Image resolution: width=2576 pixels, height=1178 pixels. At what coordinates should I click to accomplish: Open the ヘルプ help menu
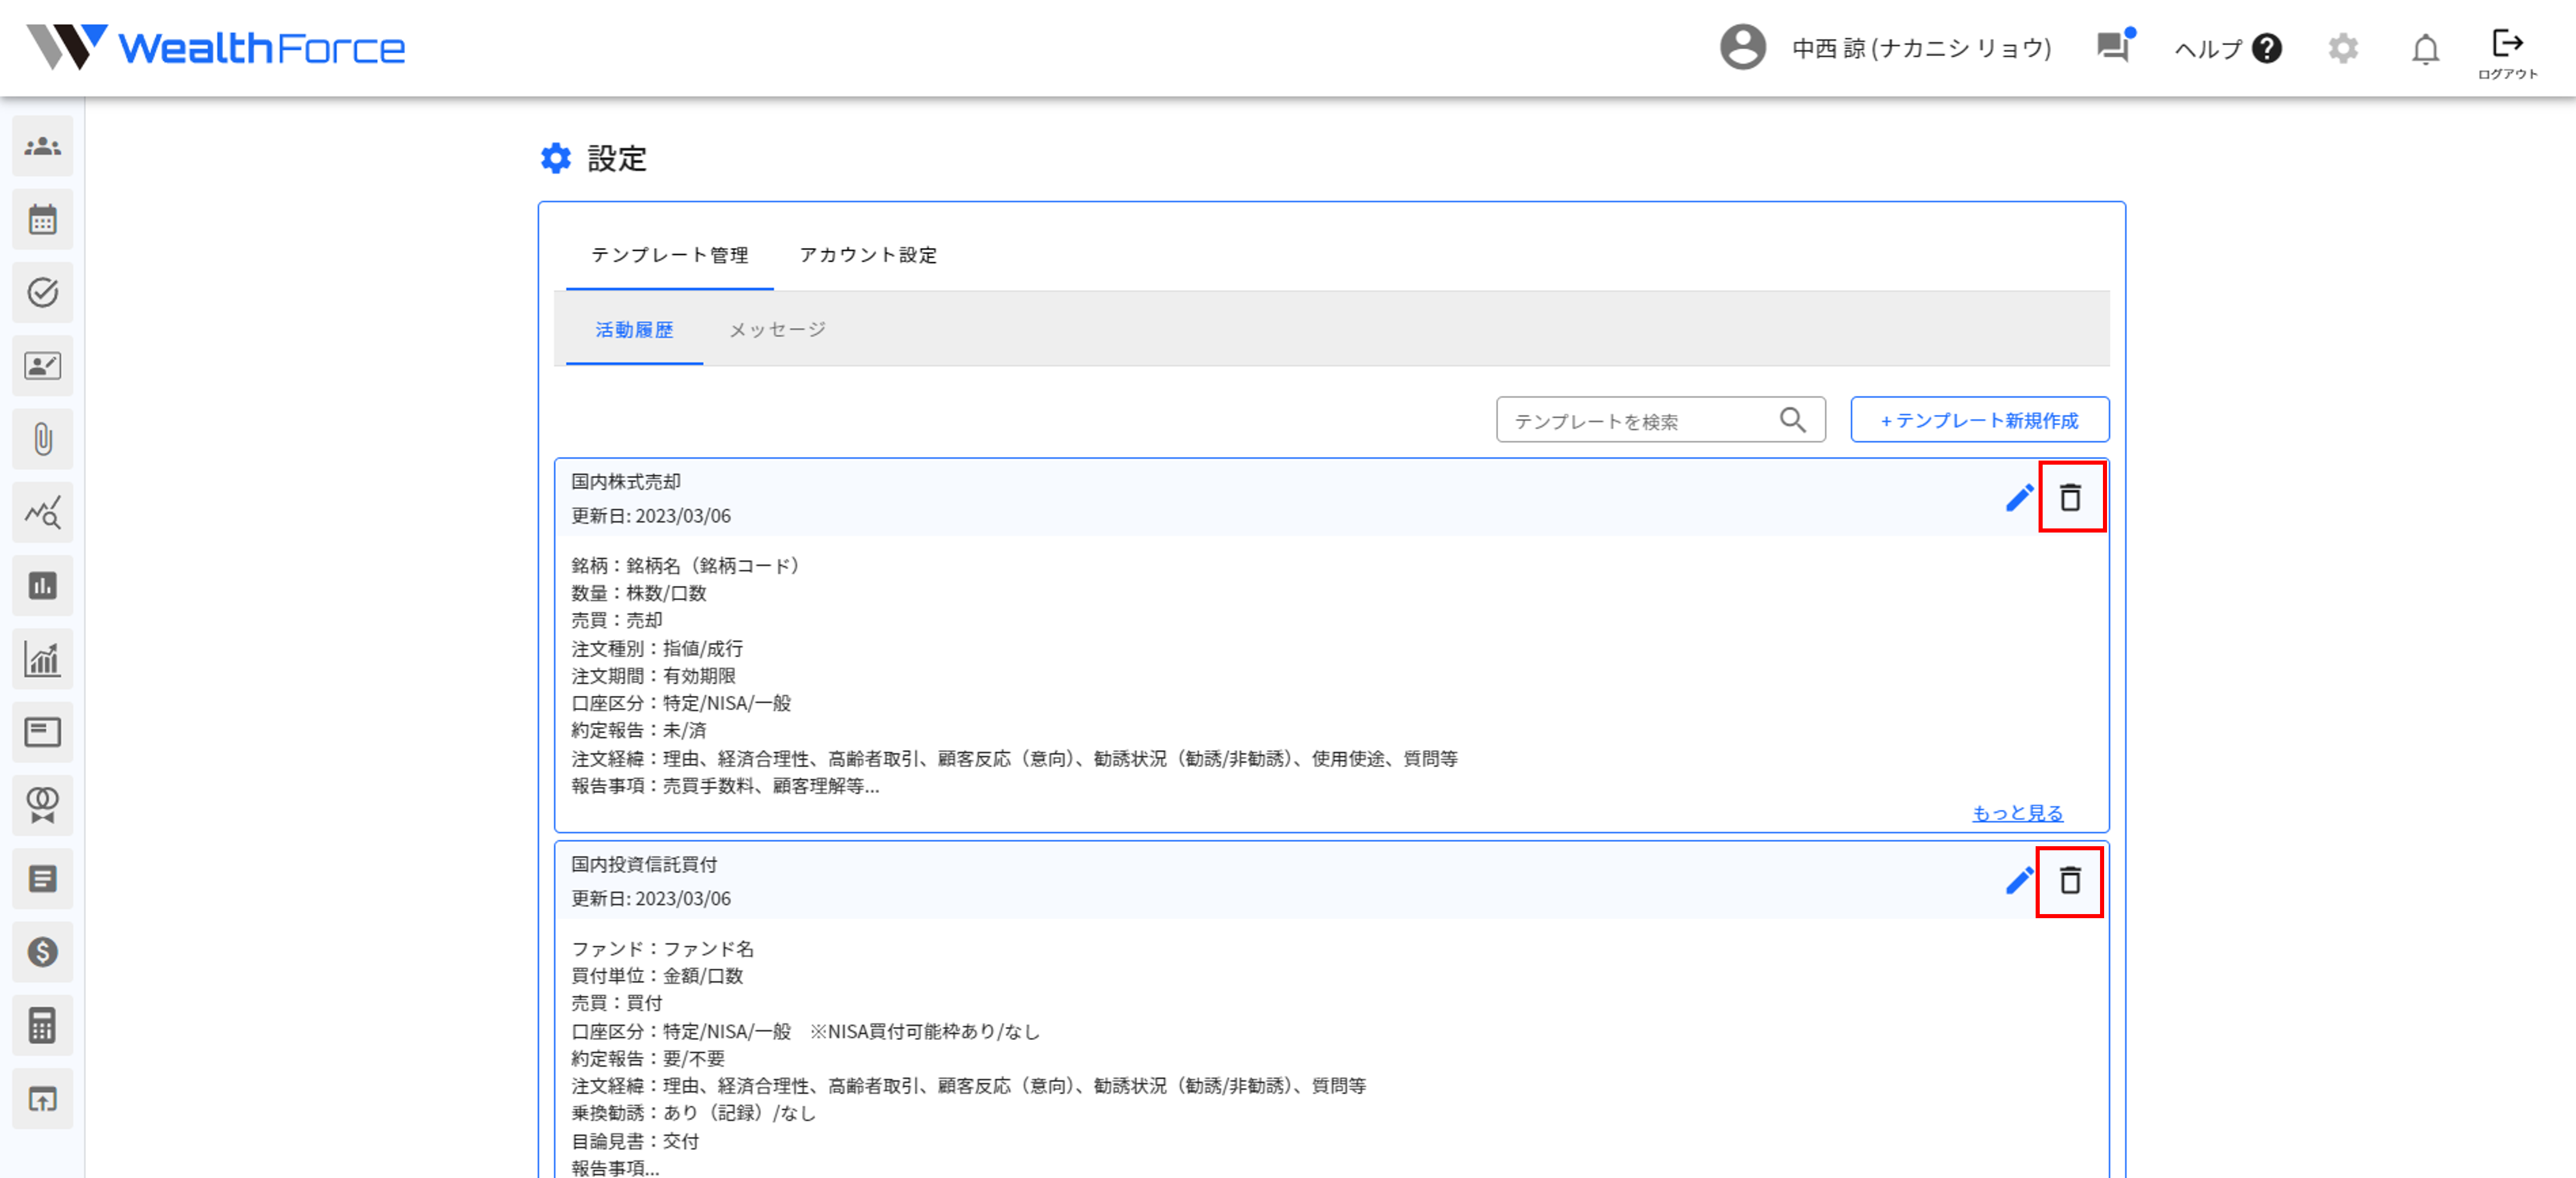[2227, 48]
